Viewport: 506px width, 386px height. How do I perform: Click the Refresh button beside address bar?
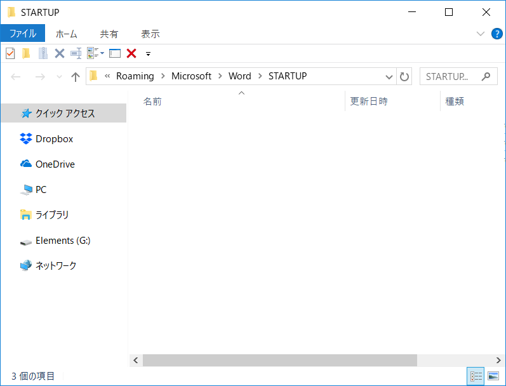[404, 76]
